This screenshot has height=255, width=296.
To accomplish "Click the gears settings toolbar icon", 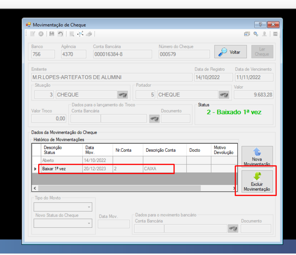I will [x=256, y=34].
